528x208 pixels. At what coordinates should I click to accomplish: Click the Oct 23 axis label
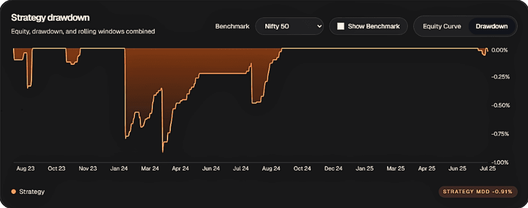click(56, 168)
